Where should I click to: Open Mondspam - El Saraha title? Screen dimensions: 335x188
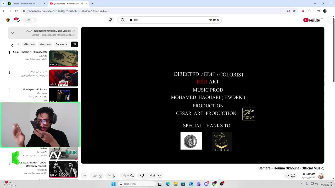click(x=35, y=90)
